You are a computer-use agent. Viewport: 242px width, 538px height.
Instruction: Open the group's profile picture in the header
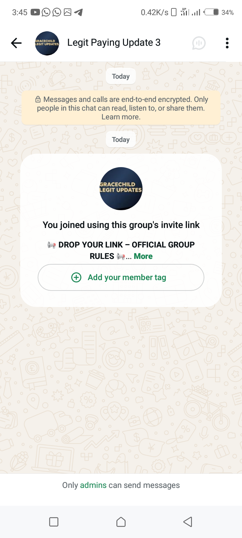47,43
